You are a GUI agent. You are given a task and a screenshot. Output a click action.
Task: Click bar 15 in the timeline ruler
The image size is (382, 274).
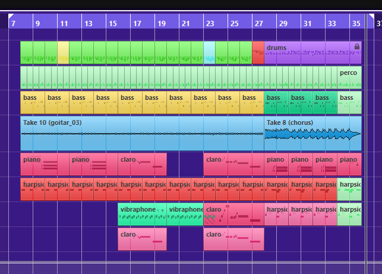click(112, 24)
